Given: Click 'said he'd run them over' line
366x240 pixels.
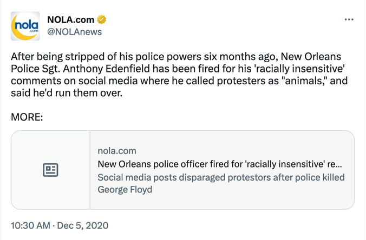Looking at the screenshot, I should tap(67, 93).
